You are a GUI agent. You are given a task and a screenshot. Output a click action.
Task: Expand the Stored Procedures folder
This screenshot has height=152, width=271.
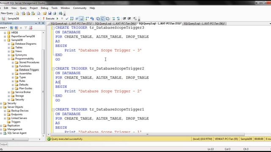(13, 62)
